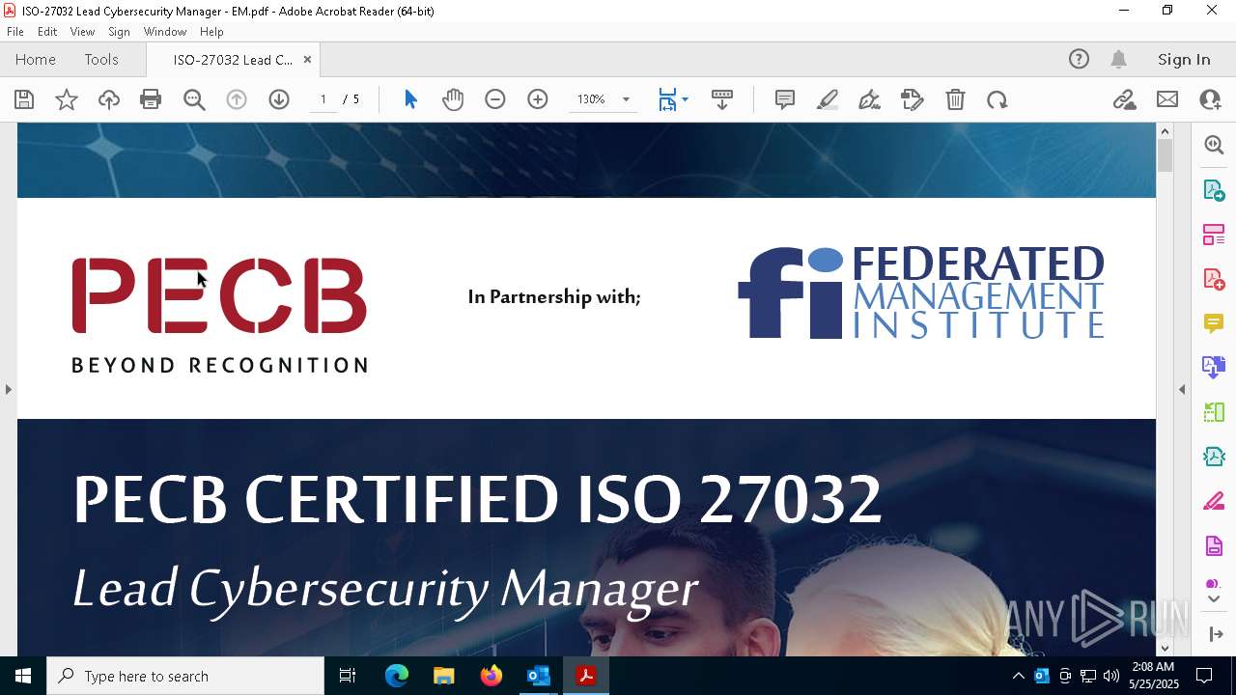Open File Explorer from the taskbar
This screenshot has height=695, width=1236.
pos(443,676)
